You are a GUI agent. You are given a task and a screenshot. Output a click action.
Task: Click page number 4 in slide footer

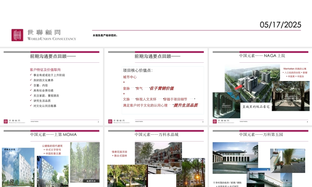(x=307, y=122)
